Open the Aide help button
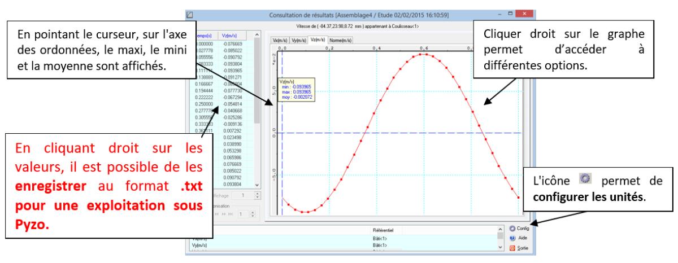The image size is (678, 263). [x=519, y=238]
